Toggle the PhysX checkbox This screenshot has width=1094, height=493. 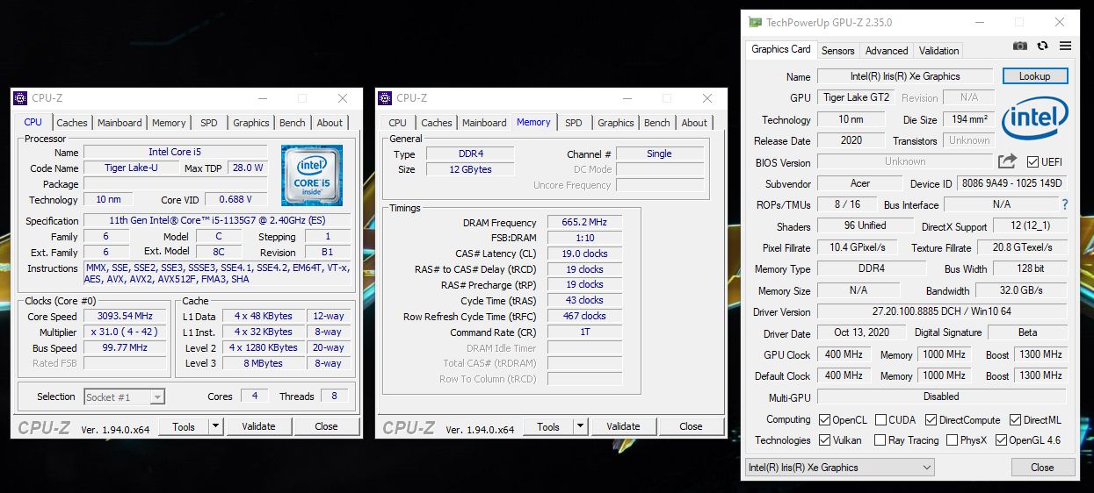(x=952, y=440)
